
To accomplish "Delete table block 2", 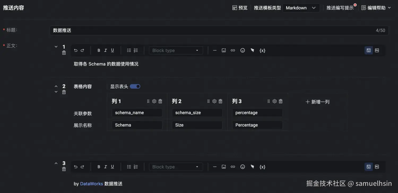I will pos(64,92).
